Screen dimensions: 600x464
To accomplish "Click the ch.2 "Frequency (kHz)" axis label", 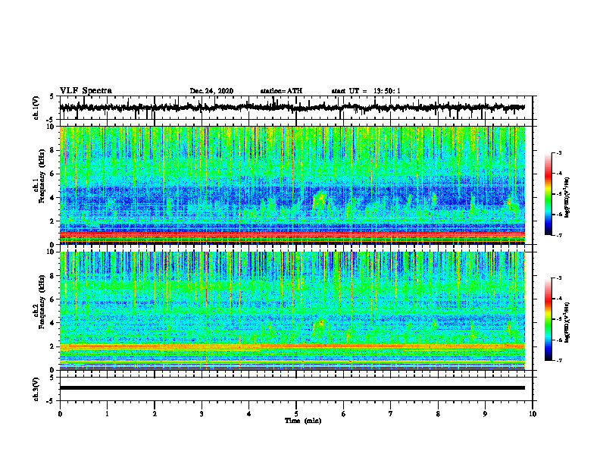I will 42,302.
